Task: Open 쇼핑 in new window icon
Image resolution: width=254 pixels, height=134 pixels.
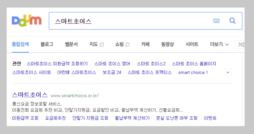Action: (128, 44)
